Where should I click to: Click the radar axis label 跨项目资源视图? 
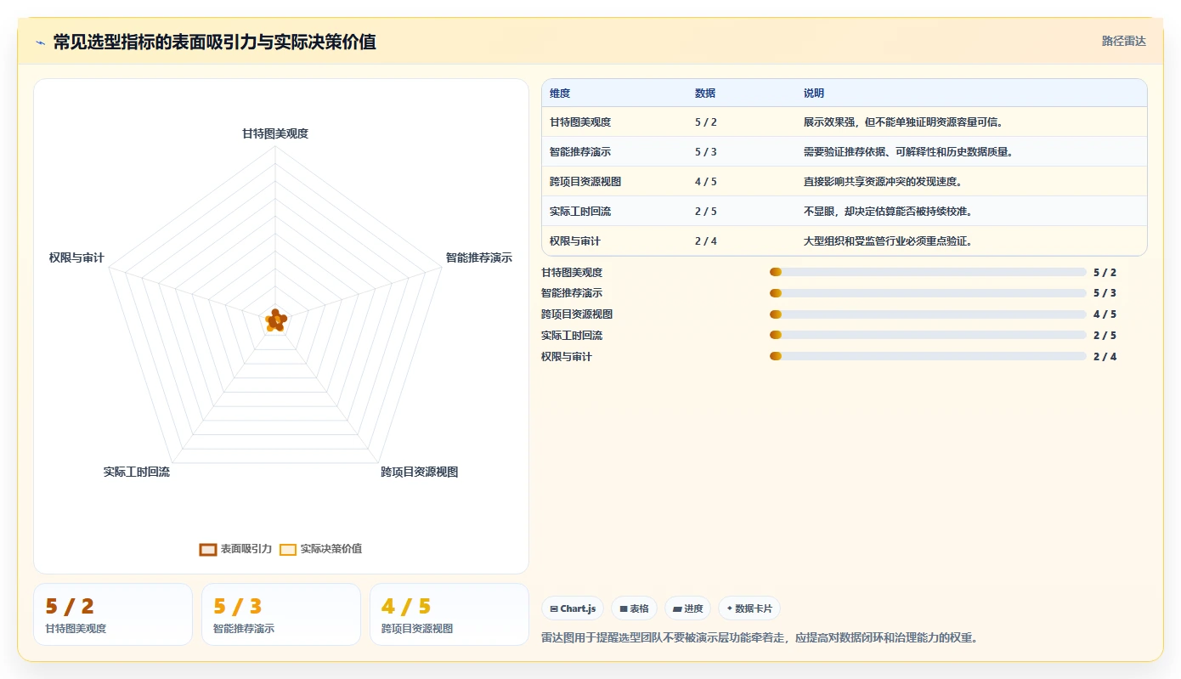[420, 472]
